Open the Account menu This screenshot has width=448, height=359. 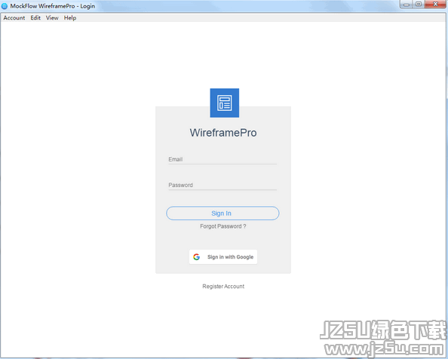click(14, 17)
